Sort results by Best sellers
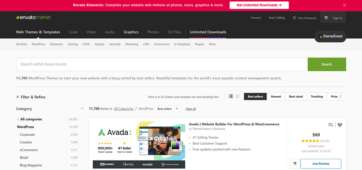Screen dimensions: 362x170 pyautogui.click(x=255, y=96)
